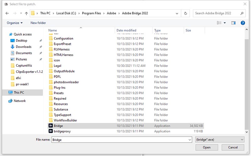Open Downloads in Quick access
Viewport: 251px width, 156px height.
pyautogui.click(x=24, y=47)
